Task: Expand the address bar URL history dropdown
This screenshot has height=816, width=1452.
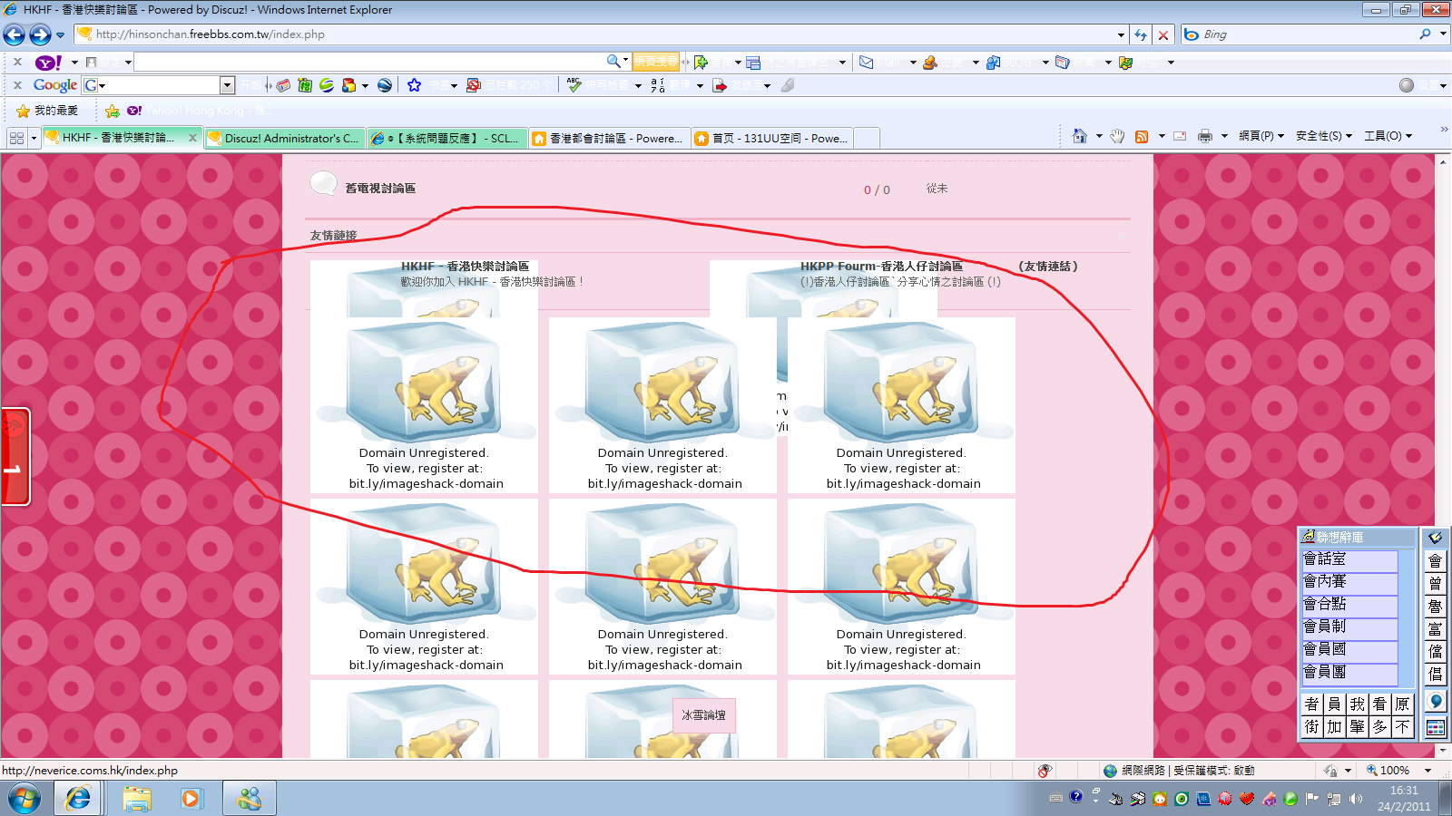Action: pyautogui.click(x=1121, y=34)
